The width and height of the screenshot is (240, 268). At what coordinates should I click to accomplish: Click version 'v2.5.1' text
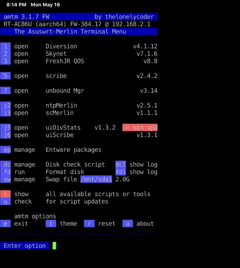[x=147, y=105]
